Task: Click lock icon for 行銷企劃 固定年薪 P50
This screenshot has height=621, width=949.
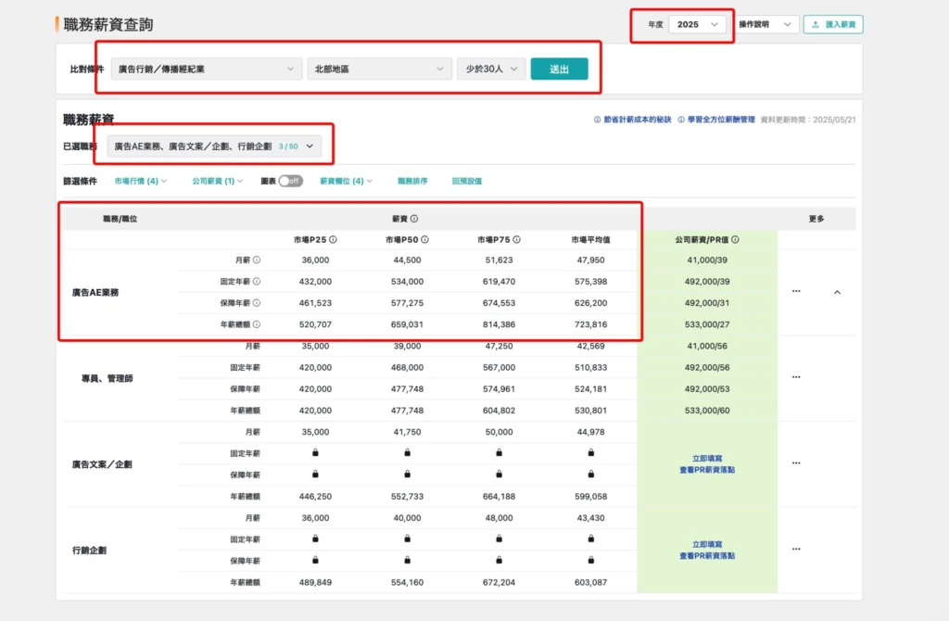Action: [x=408, y=539]
